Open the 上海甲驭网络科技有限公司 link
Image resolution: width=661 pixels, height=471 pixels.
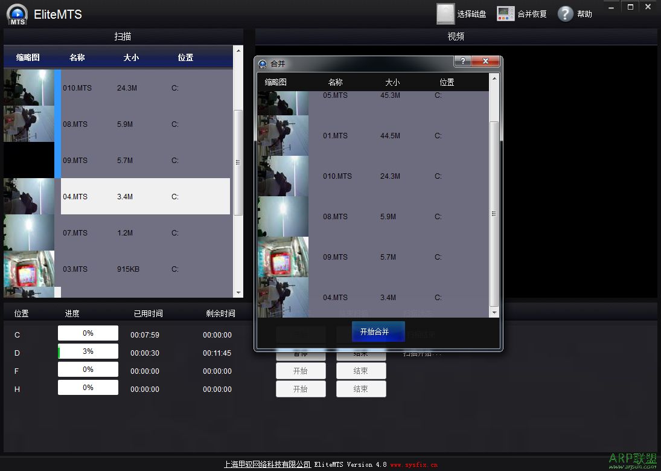(x=267, y=464)
